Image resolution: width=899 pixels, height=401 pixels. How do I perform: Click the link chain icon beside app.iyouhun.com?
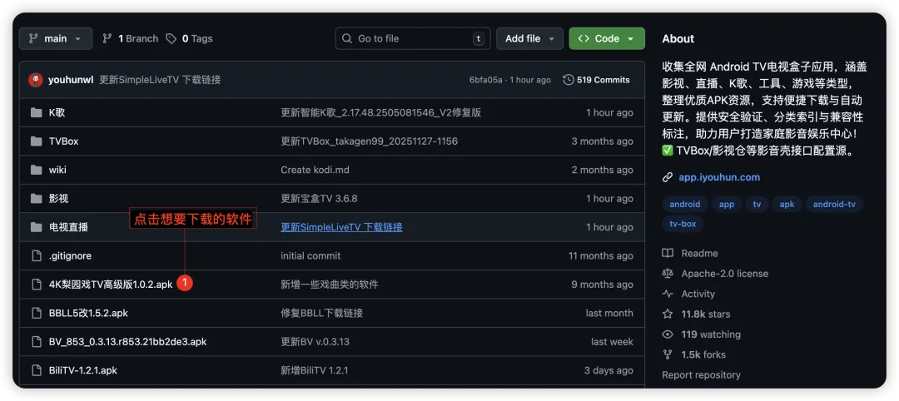pos(668,177)
